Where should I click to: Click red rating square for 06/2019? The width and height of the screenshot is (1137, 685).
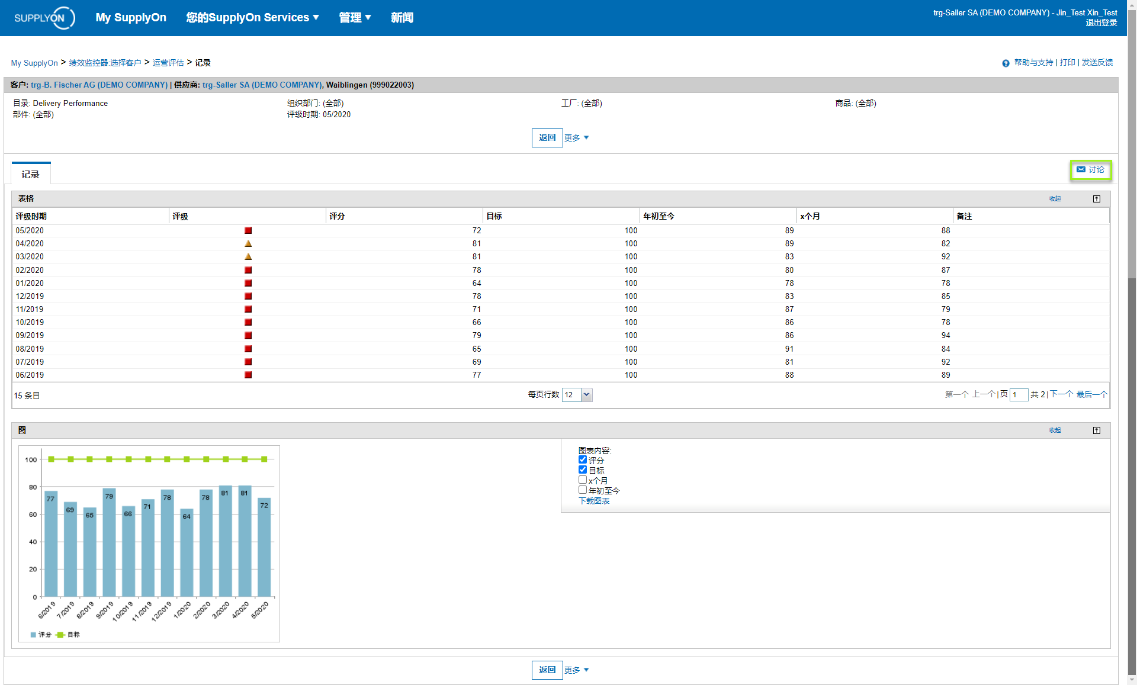(x=248, y=375)
